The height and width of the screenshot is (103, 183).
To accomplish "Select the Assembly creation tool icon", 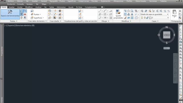I will 60,14.
